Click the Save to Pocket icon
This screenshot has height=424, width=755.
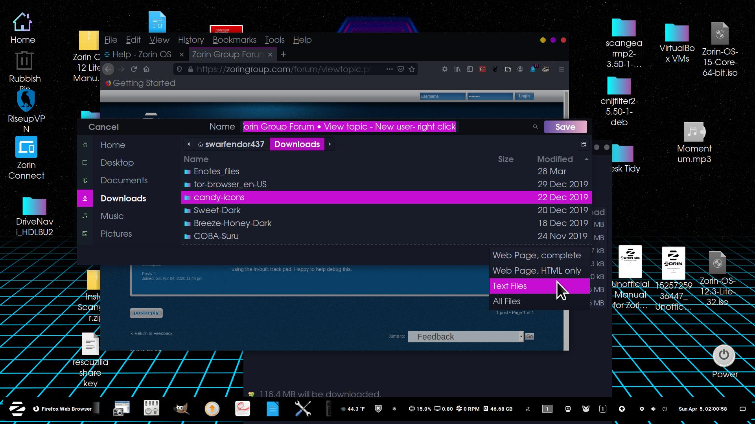[401, 69]
